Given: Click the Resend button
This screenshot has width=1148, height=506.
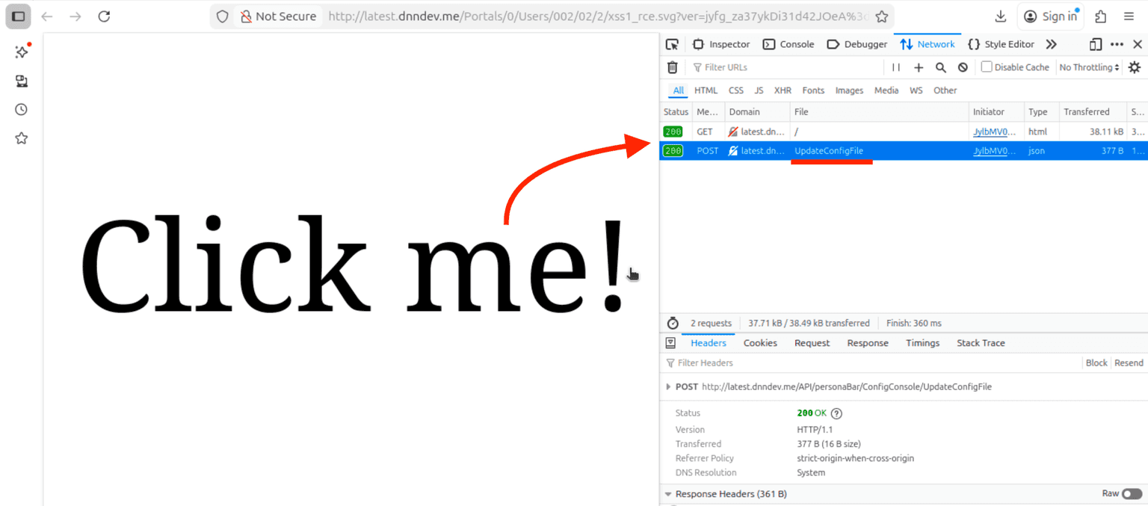Looking at the screenshot, I should pyautogui.click(x=1129, y=362).
